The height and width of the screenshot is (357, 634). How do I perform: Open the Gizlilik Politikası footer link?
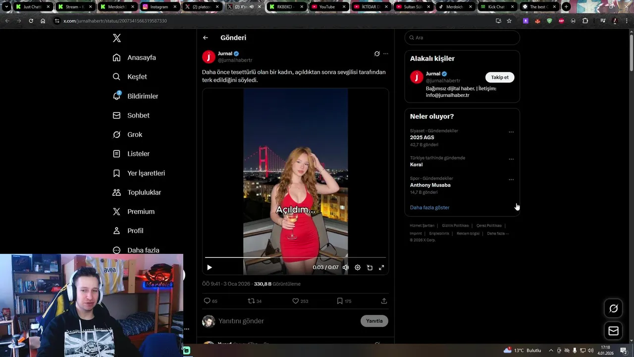455,226
